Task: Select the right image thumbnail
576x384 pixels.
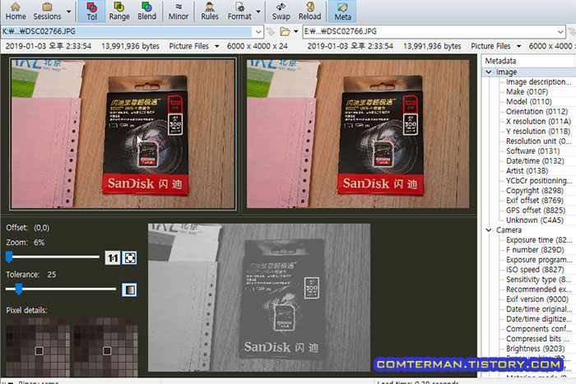Action: [358, 134]
